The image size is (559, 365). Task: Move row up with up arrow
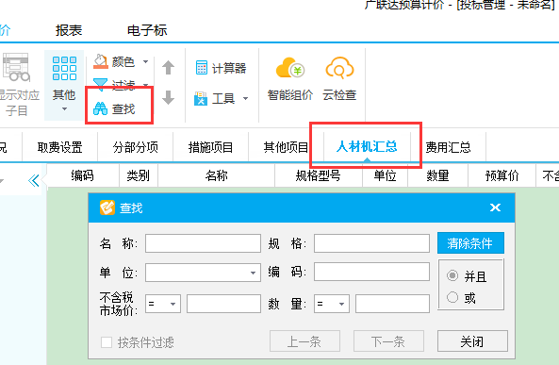pos(168,68)
